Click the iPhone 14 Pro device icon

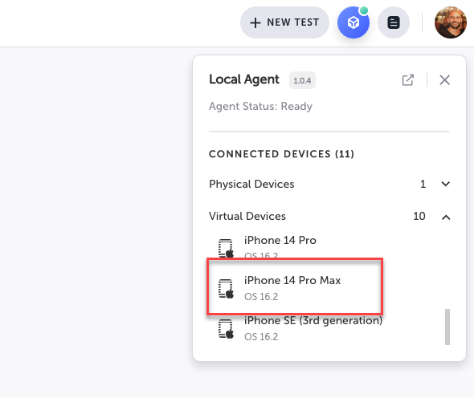[226, 249]
